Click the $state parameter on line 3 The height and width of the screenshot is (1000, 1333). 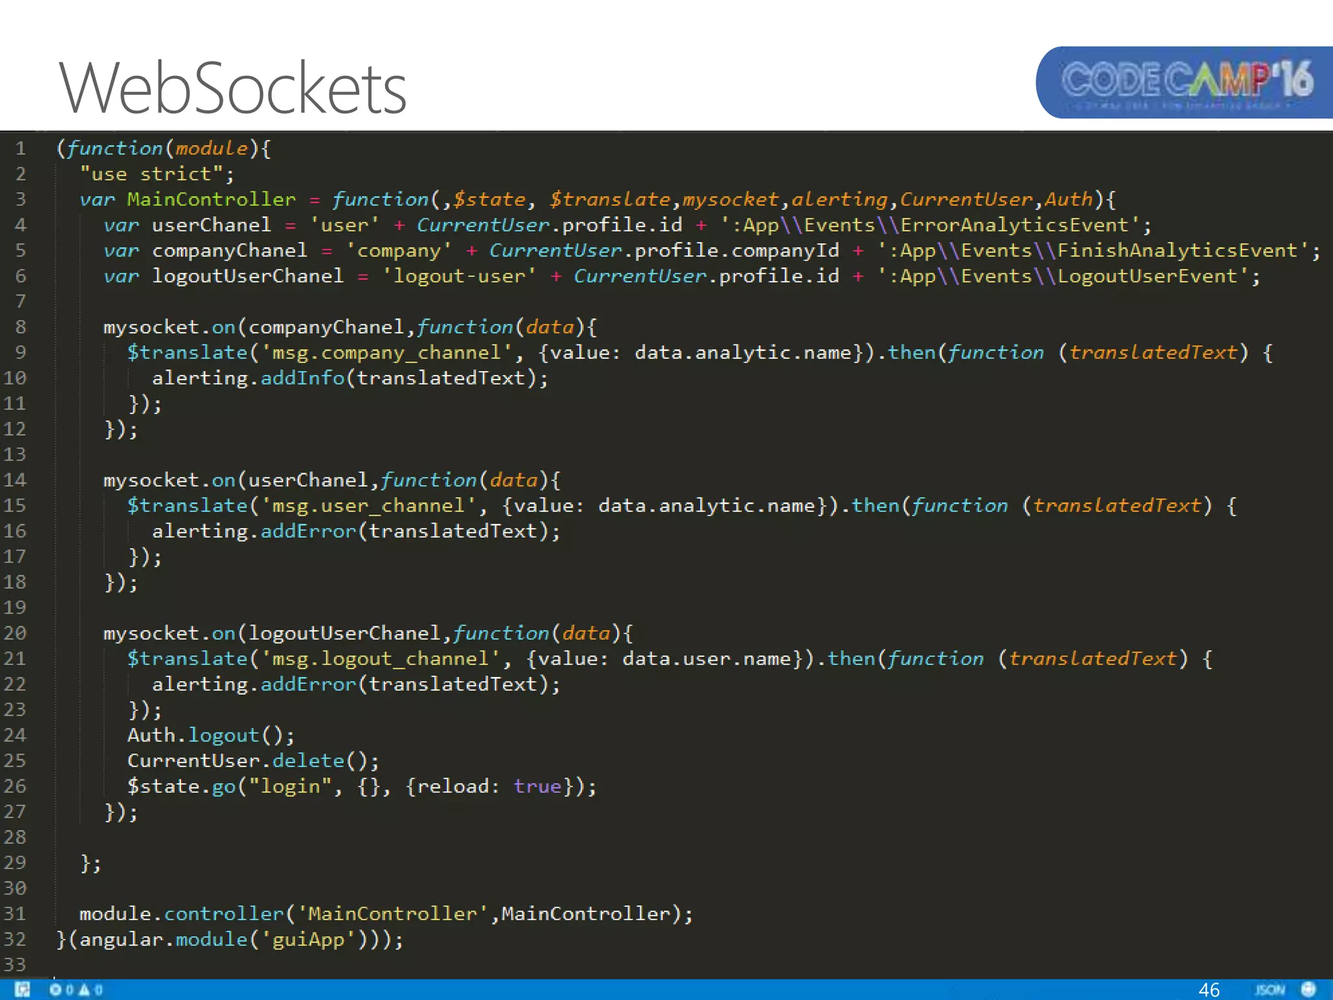pos(489,199)
